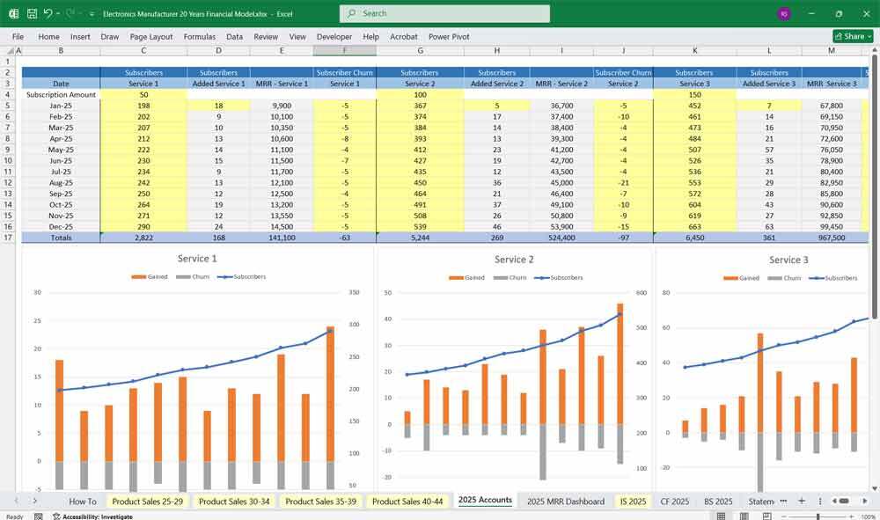Open the New Sheet plus icon

(801, 501)
